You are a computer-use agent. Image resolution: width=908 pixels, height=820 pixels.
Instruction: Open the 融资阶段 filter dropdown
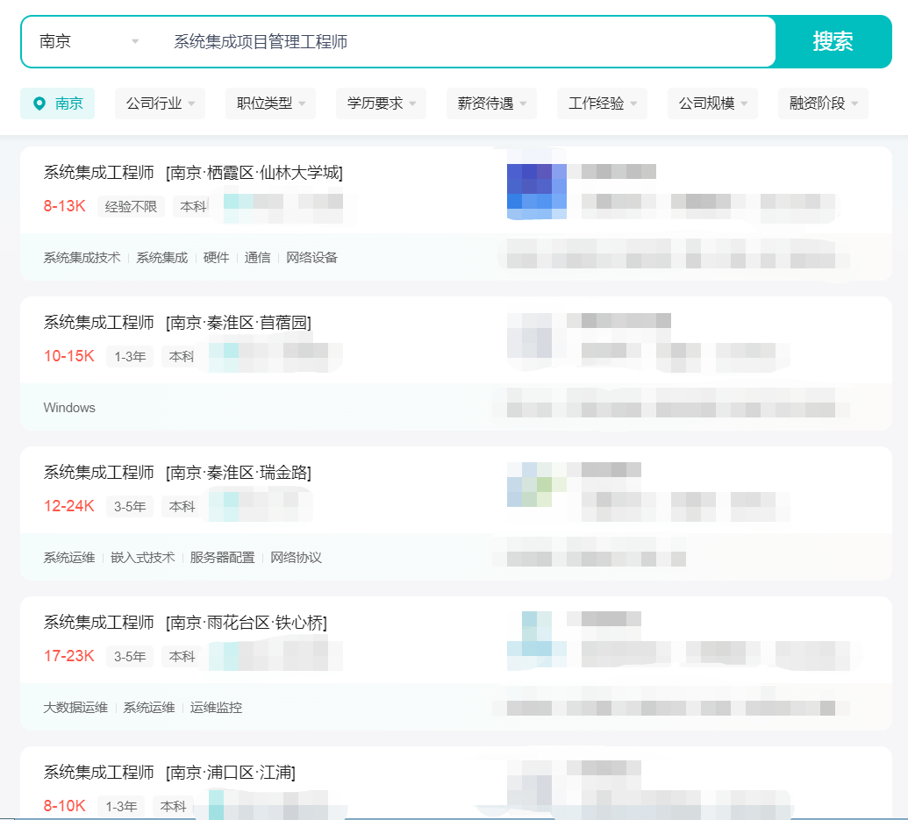click(x=823, y=103)
